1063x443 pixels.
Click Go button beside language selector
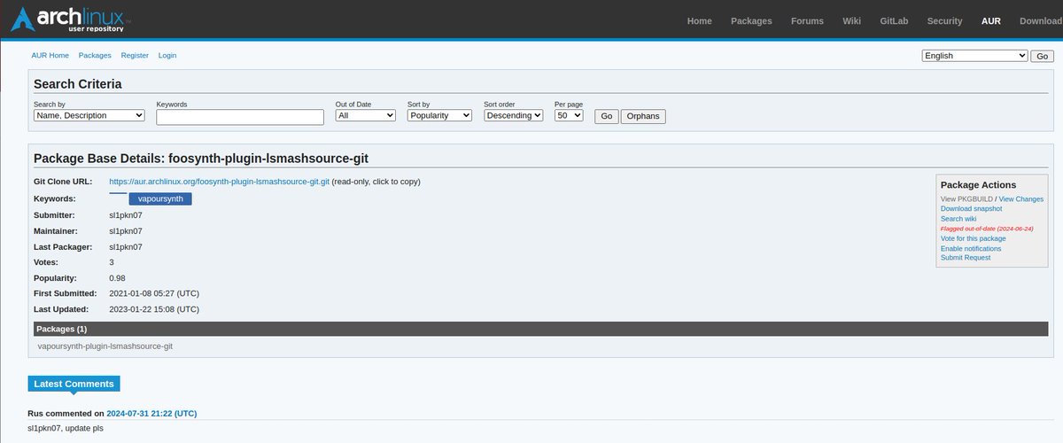click(1041, 56)
